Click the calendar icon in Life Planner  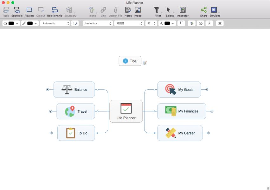126,108
